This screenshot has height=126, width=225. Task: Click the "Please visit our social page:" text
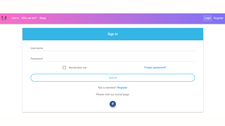[x=112, y=94]
